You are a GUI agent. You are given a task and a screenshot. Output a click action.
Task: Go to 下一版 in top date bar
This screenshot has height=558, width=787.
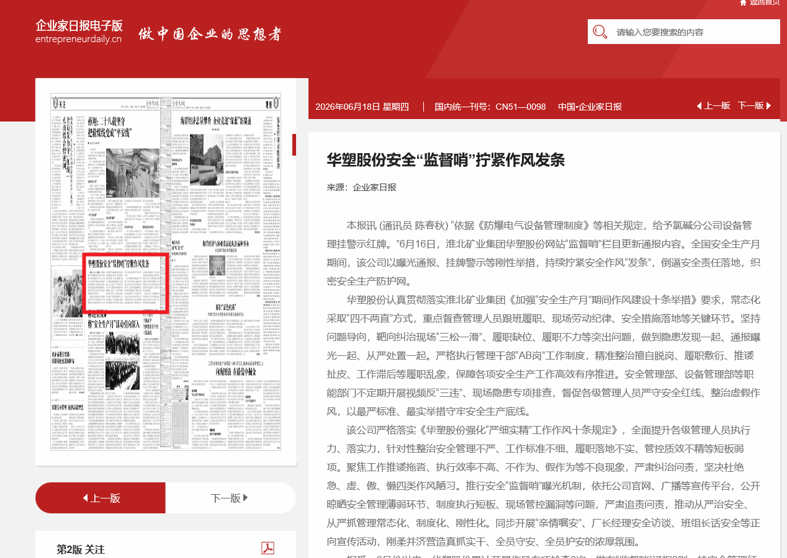pos(755,106)
